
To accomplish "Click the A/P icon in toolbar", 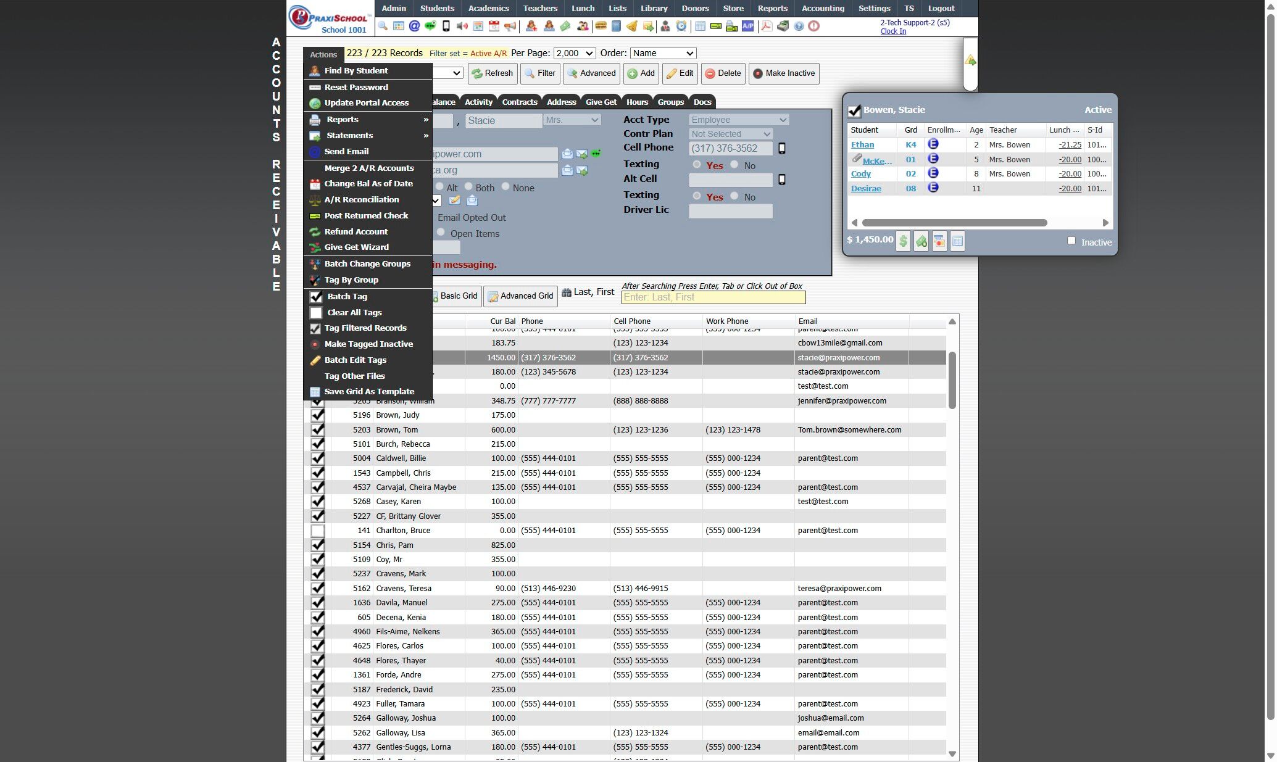I will click(747, 26).
